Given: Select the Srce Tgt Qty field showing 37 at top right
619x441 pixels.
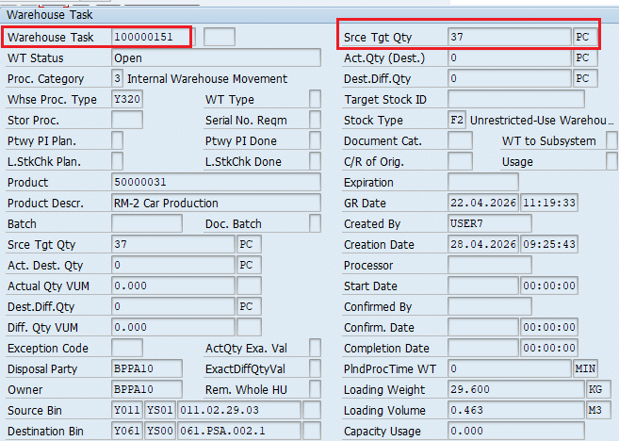Looking at the screenshot, I should (509, 37).
